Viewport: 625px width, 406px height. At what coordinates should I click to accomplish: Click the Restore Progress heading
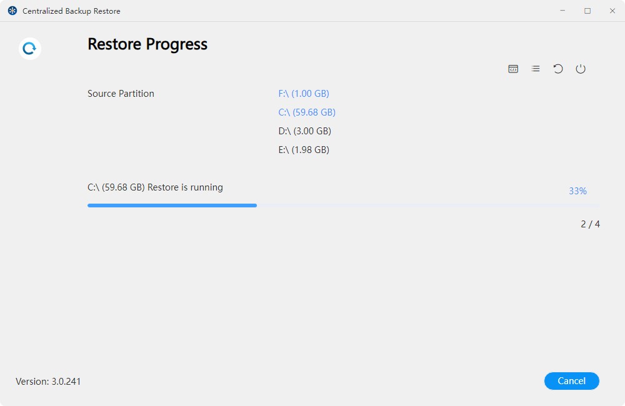147,44
